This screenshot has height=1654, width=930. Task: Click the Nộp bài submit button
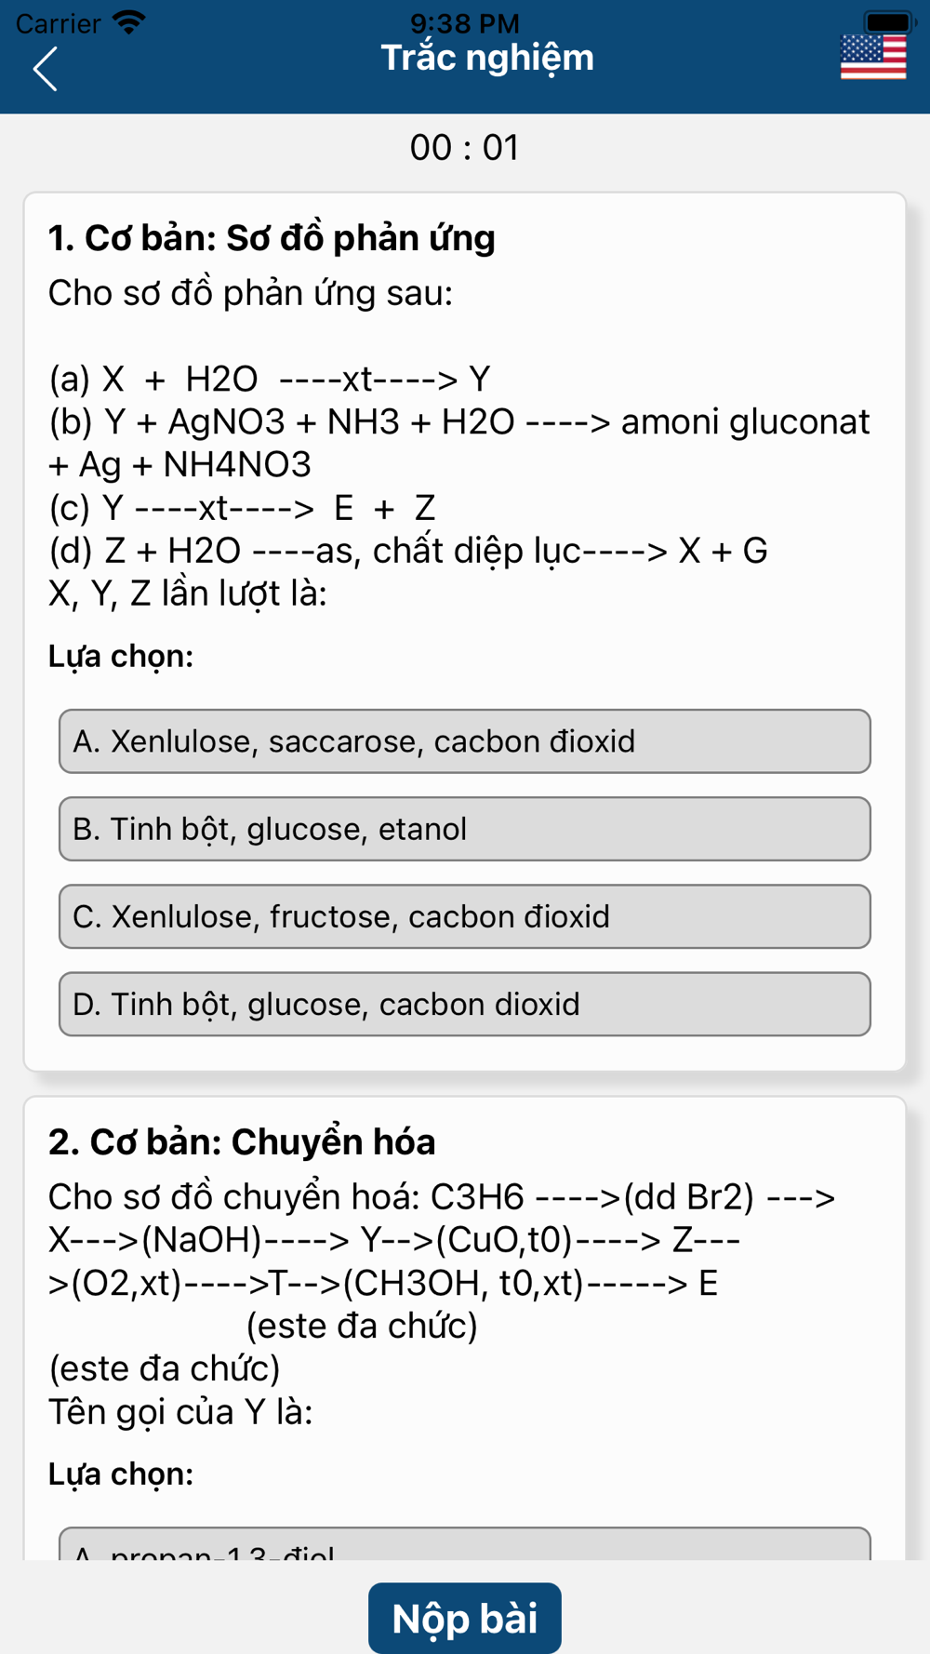point(465,1618)
